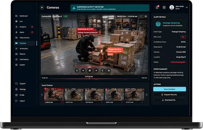Click the Cargo Bay B location value
The height and width of the screenshot is (130, 203).
pyautogui.click(x=181, y=57)
